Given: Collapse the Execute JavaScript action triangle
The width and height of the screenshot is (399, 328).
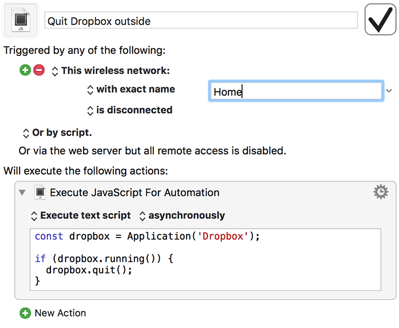Looking at the screenshot, I should click(22, 193).
